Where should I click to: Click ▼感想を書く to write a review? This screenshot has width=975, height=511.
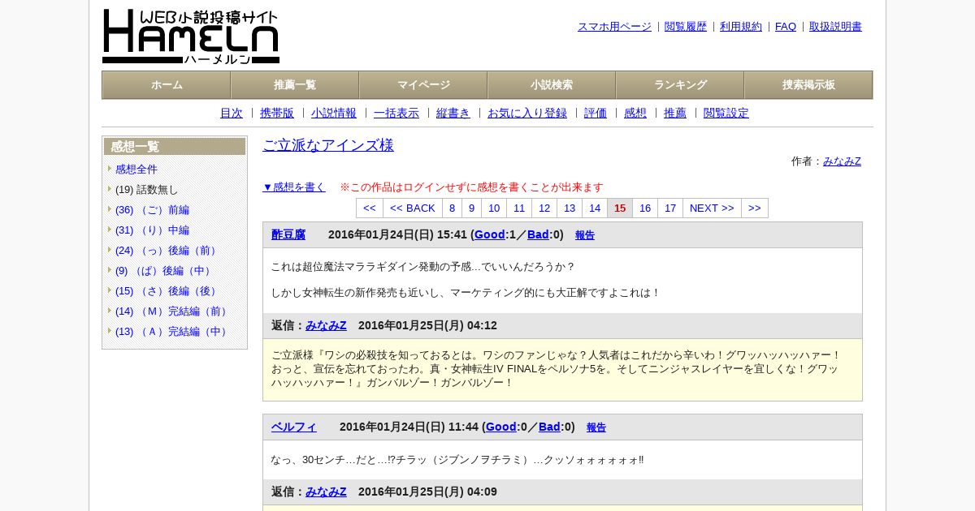tap(294, 187)
